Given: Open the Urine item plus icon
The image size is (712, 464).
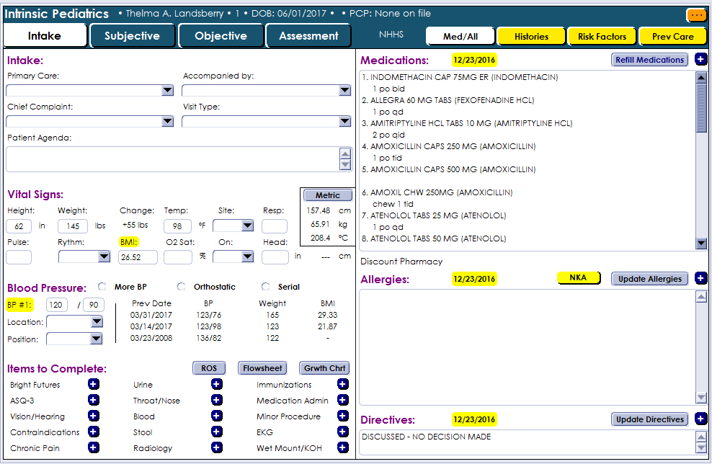Looking at the screenshot, I should pyautogui.click(x=217, y=385).
